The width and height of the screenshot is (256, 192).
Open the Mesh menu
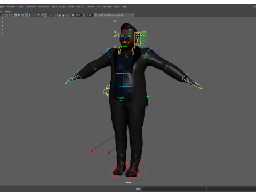coord(21,7)
